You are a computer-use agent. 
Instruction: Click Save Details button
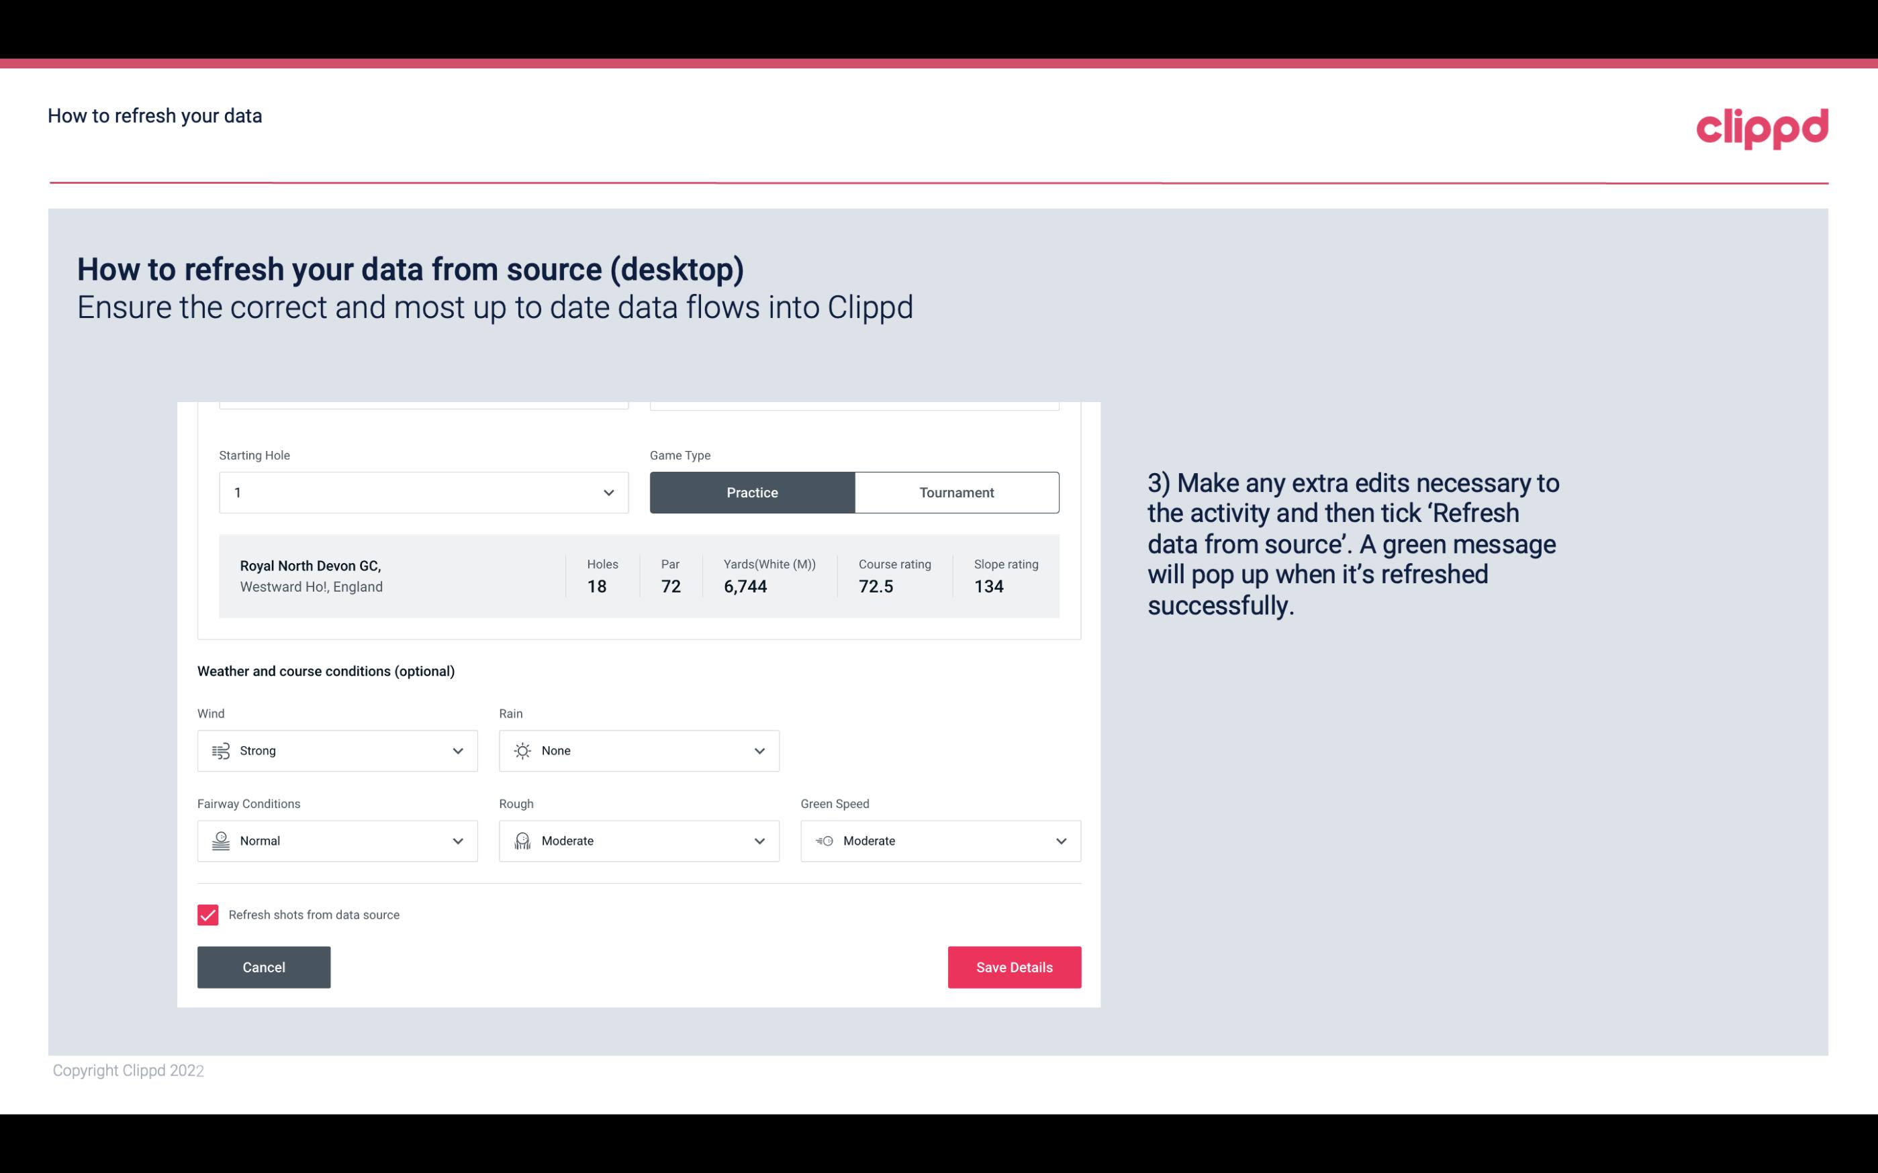pyautogui.click(x=1014, y=966)
